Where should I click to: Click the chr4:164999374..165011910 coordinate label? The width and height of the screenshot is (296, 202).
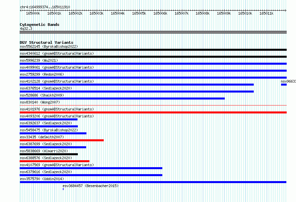click(x=45, y=7)
